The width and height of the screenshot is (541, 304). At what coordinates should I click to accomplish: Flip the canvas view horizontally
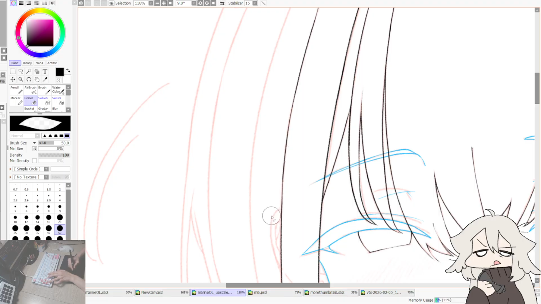[x=222, y=3]
